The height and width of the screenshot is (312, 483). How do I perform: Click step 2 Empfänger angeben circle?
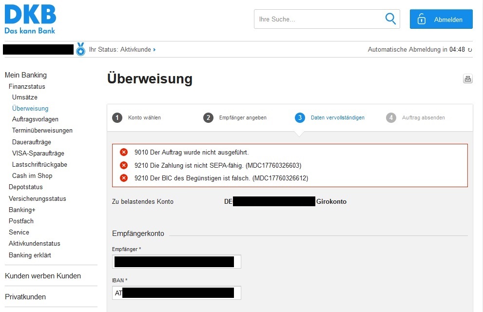tap(208, 117)
